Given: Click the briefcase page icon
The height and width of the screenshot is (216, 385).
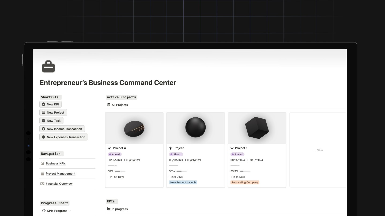Looking at the screenshot, I should point(48,67).
